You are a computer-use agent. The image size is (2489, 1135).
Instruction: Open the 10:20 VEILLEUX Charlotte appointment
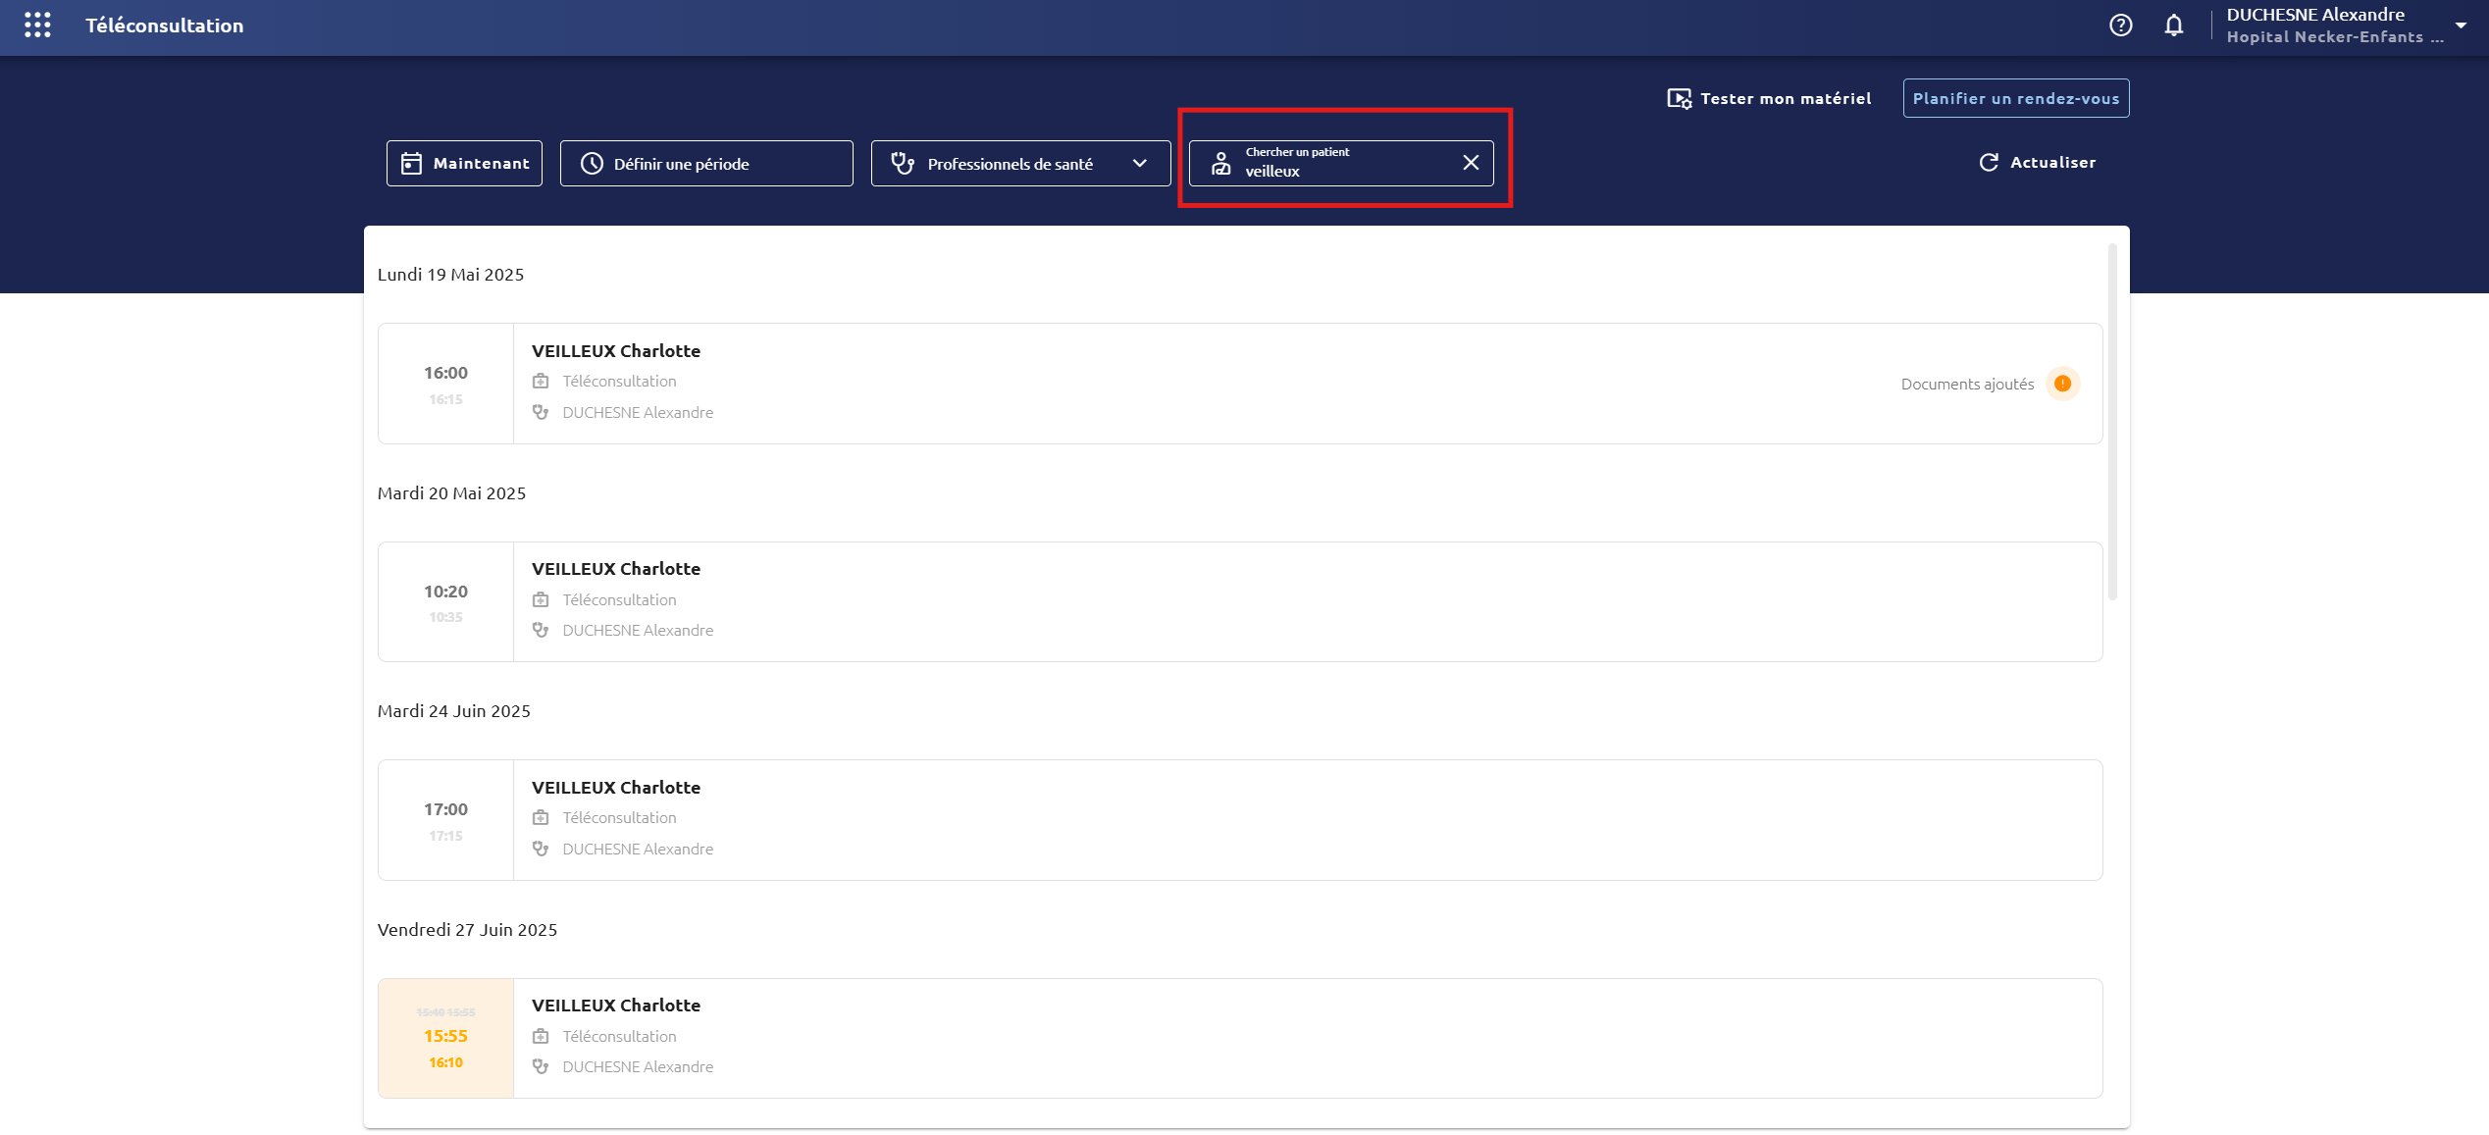click(1240, 601)
